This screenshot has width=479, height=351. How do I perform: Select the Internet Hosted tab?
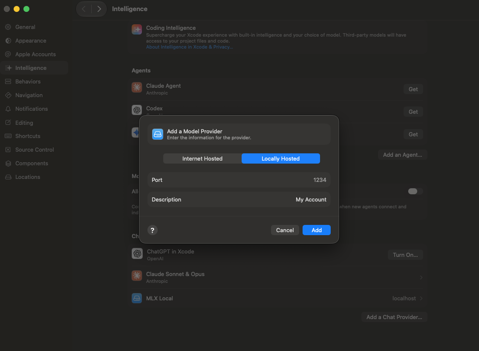[x=202, y=158]
